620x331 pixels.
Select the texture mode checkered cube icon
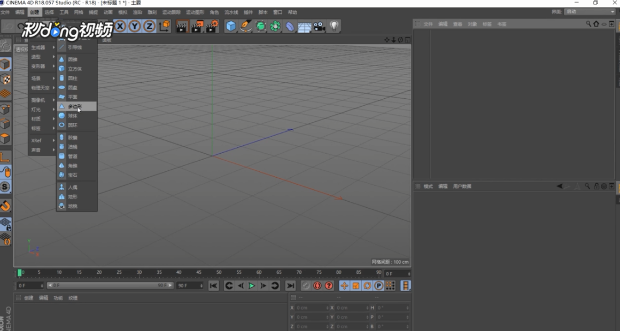pyautogui.click(x=5, y=79)
